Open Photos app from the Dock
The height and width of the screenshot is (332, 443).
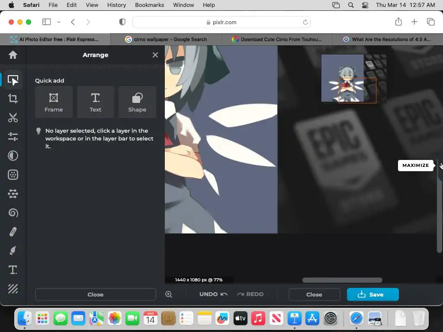click(114, 319)
